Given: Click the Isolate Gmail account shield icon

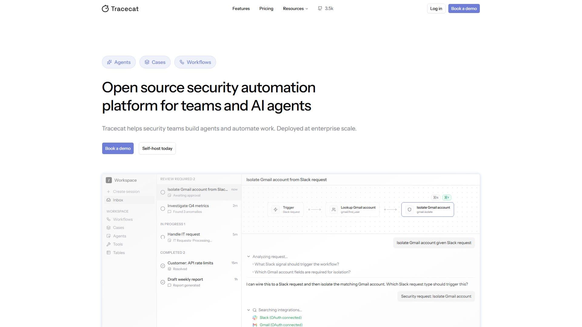Looking at the screenshot, I should click(x=410, y=210).
